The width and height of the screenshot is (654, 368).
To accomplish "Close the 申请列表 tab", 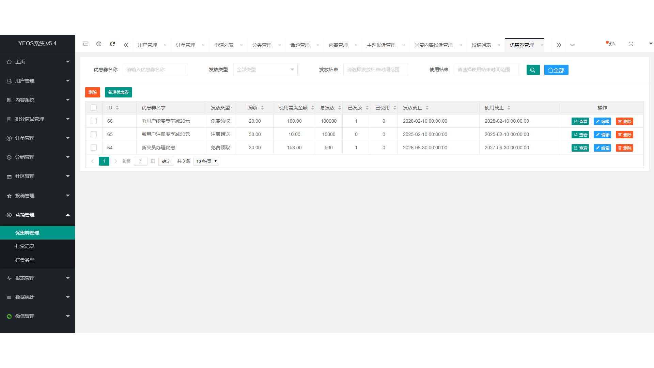I will (242, 45).
